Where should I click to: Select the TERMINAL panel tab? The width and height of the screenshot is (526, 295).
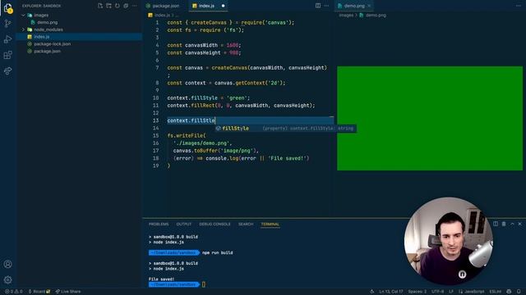(270, 224)
